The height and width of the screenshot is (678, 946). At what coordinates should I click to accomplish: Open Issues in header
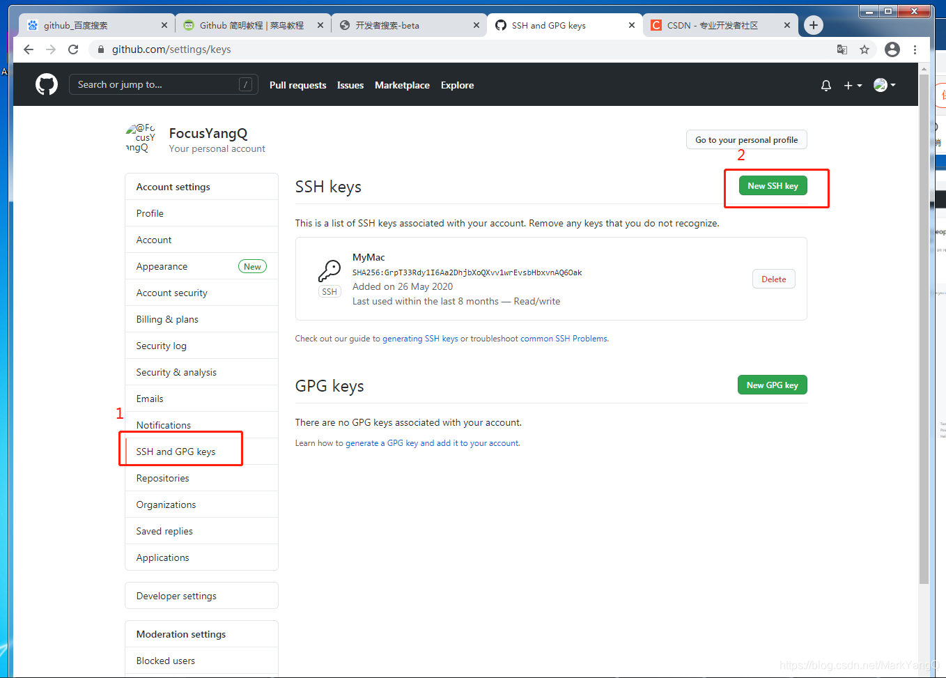pos(350,85)
